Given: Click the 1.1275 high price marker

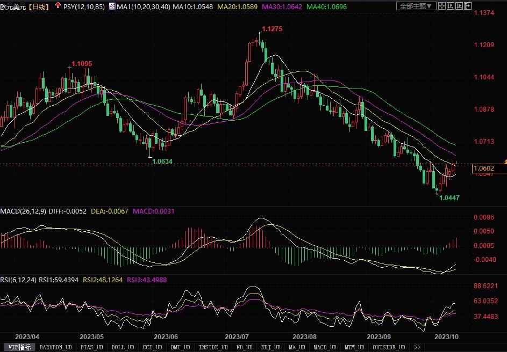Looking at the screenshot, I should coord(272,29).
